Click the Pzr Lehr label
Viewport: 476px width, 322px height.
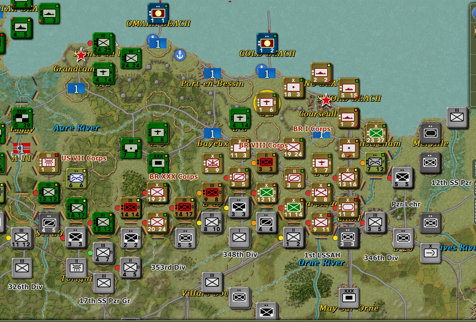click(406, 204)
